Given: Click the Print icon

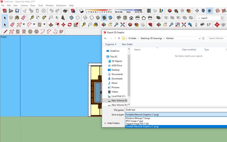Looking at the screenshot, I should coord(65,11).
